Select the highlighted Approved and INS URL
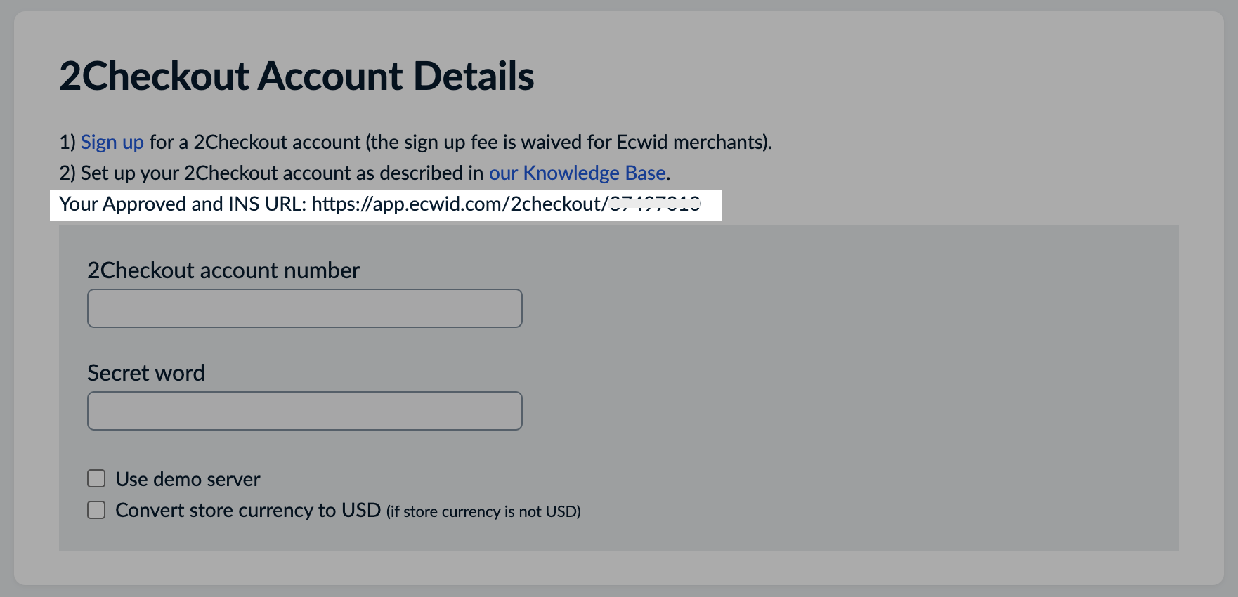Screen dimensions: 1238x597 pyautogui.click(x=386, y=204)
